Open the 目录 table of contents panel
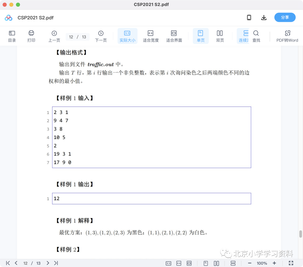Viewport: 303px width, 267px height. point(12,36)
